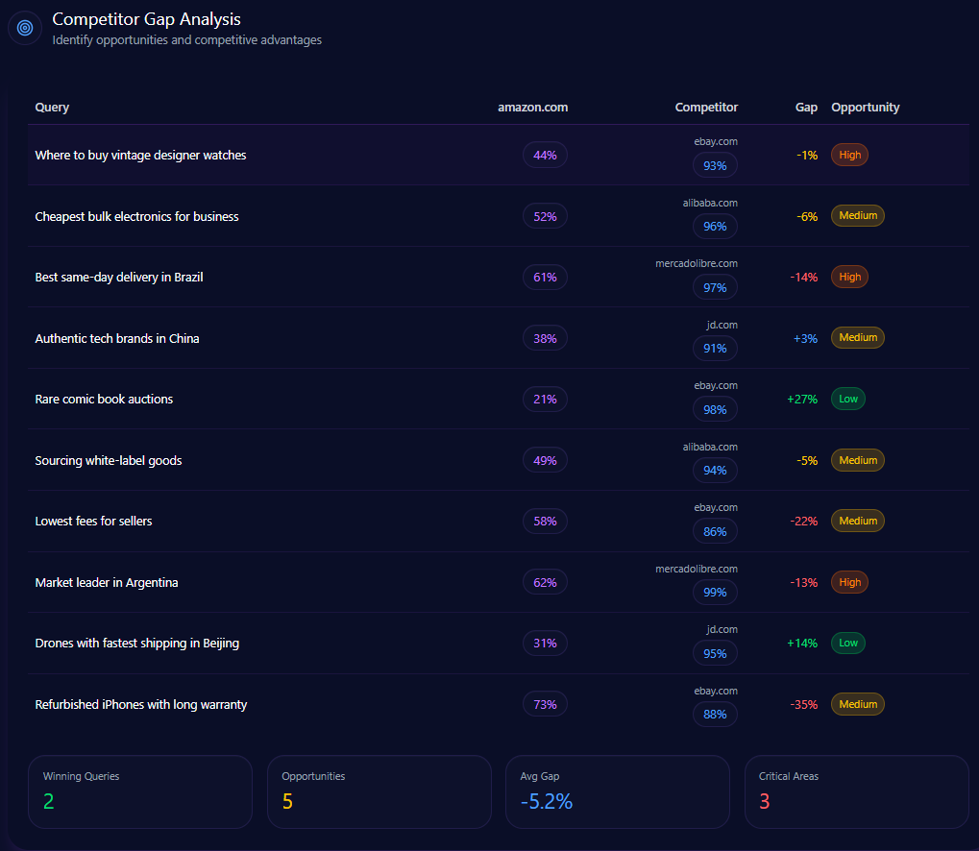
Task: Click the Medium badge for Lowest fees for sellers
Action: [857, 521]
